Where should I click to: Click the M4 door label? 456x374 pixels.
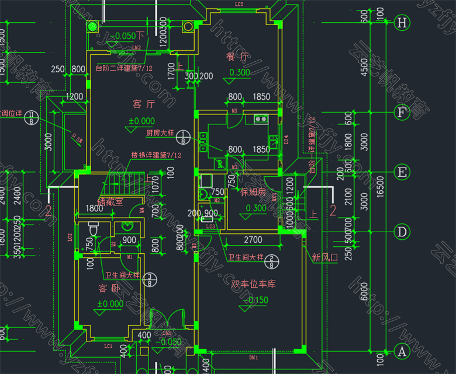(x=141, y=210)
